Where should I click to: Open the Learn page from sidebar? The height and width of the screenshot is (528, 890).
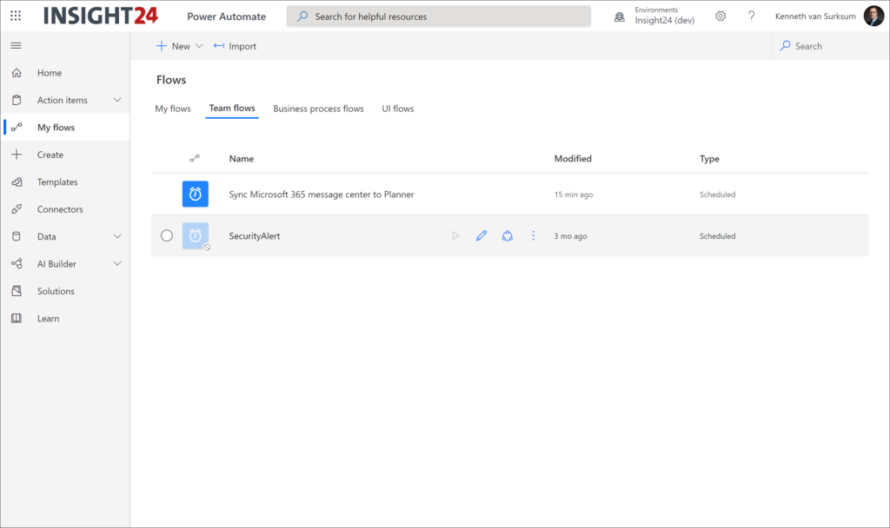pos(46,318)
